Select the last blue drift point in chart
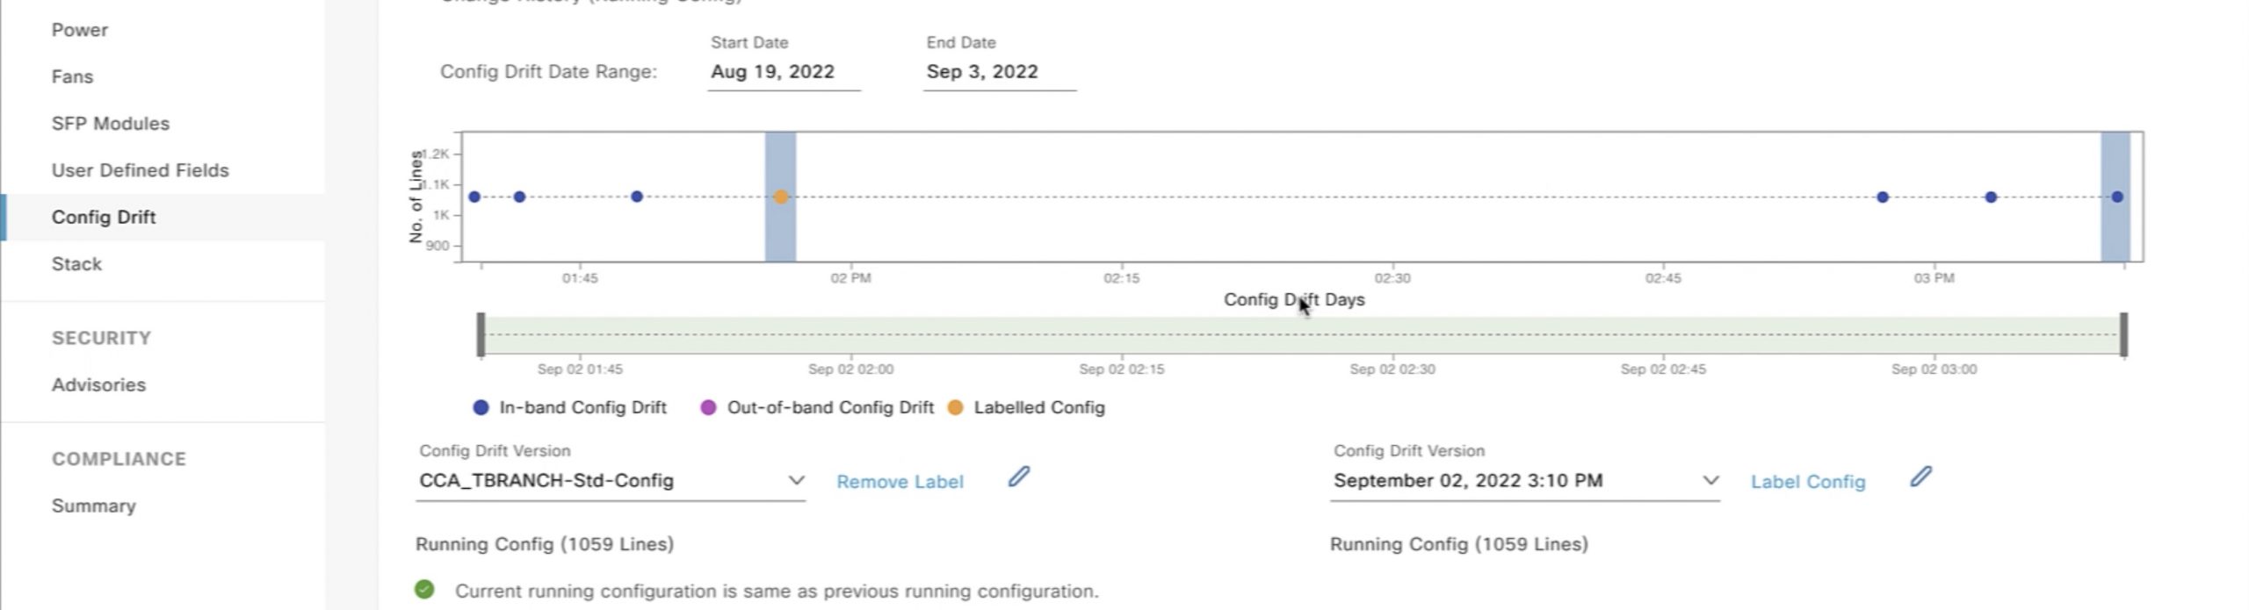The height and width of the screenshot is (610, 2249). (2117, 197)
